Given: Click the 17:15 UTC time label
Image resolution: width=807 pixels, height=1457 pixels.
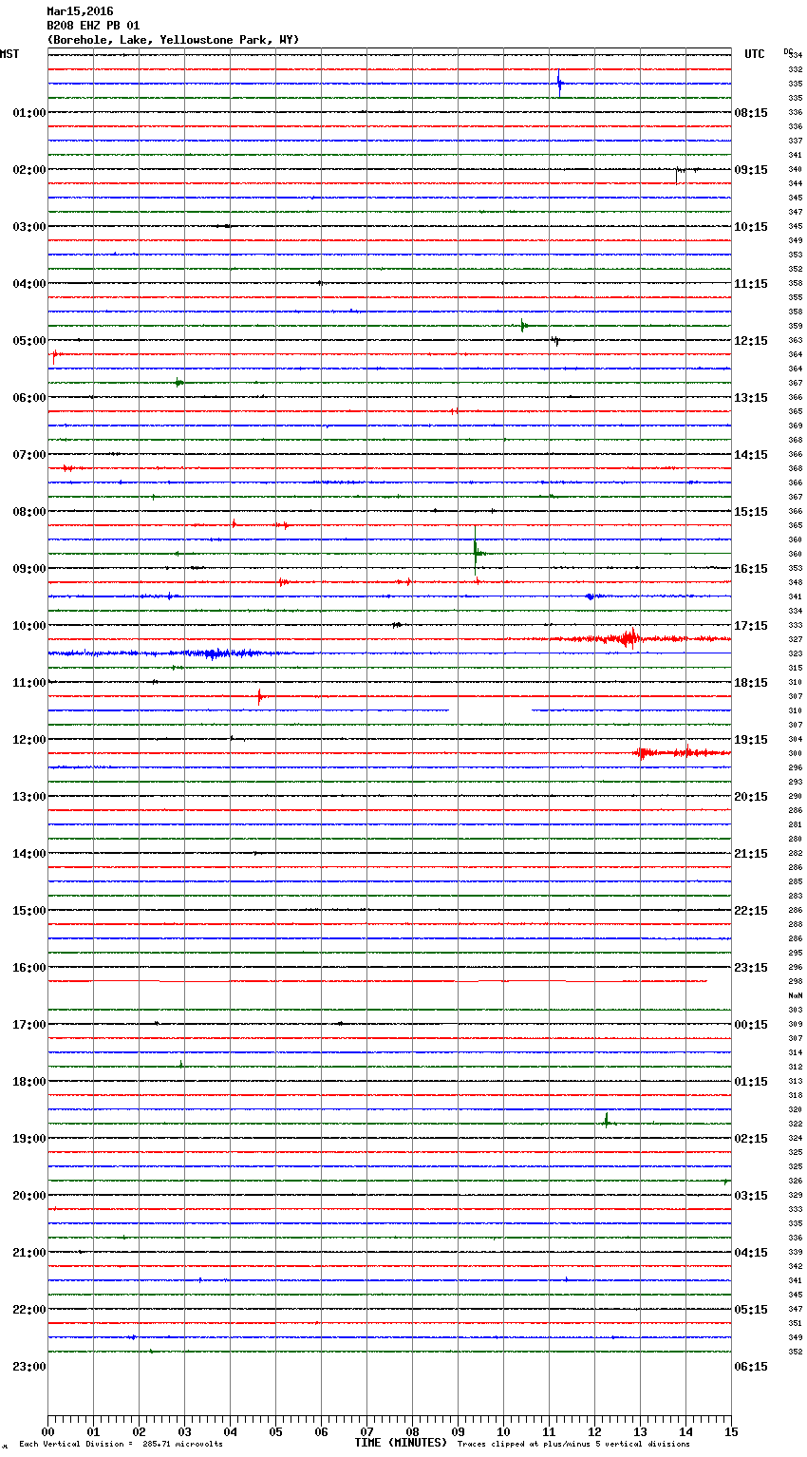Looking at the screenshot, I should pyautogui.click(x=751, y=626).
